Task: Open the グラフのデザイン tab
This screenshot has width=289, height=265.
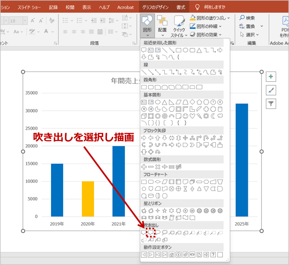Action: [x=156, y=7]
